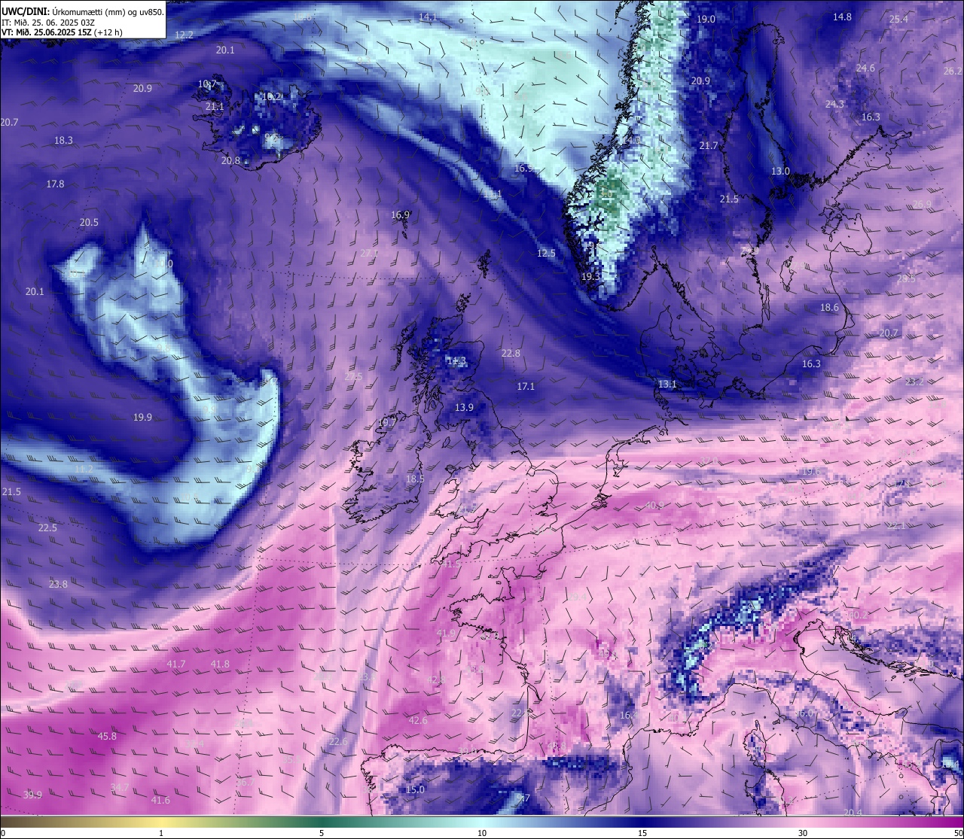This screenshot has width=964, height=839.
Task: Select the 22.8 value over the North Sea
Action: point(511,353)
